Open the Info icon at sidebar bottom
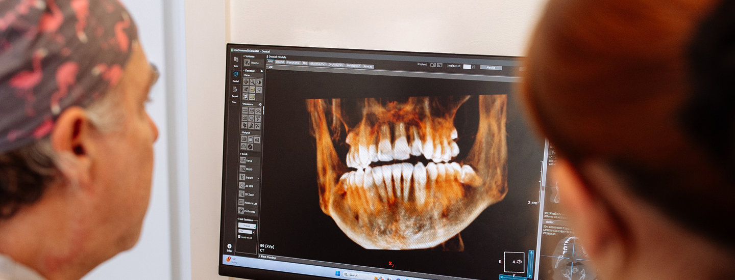 [x=229, y=248]
